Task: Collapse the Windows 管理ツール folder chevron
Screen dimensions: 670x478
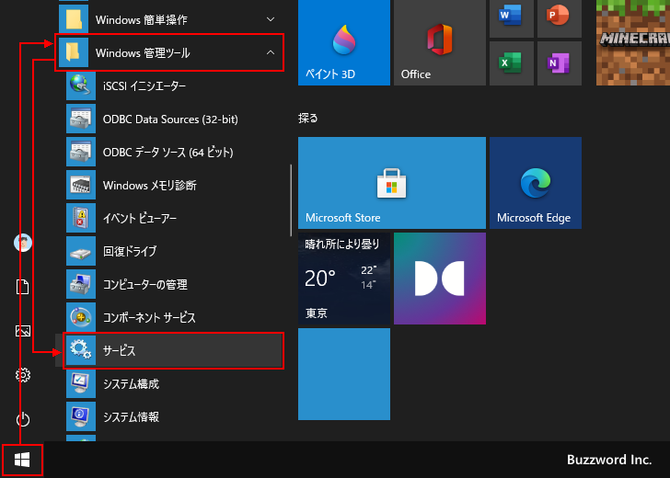Action: (271, 52)
